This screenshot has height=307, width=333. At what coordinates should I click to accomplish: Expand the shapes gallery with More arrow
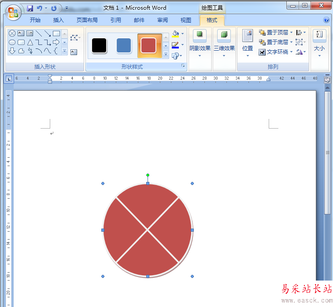click(65, 51)
